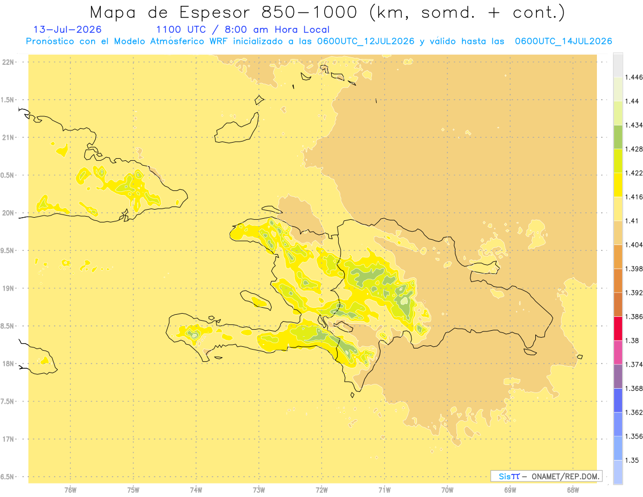Pick the red colorbar swatch between 1.38 and 1.386
Image resolution: width=643 pixels, height=497 pixels.
[617, 329]
